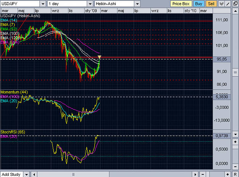Click the 1 day interval field
The width and height of the screenshot is (239, 177).
tap(67, 4)
